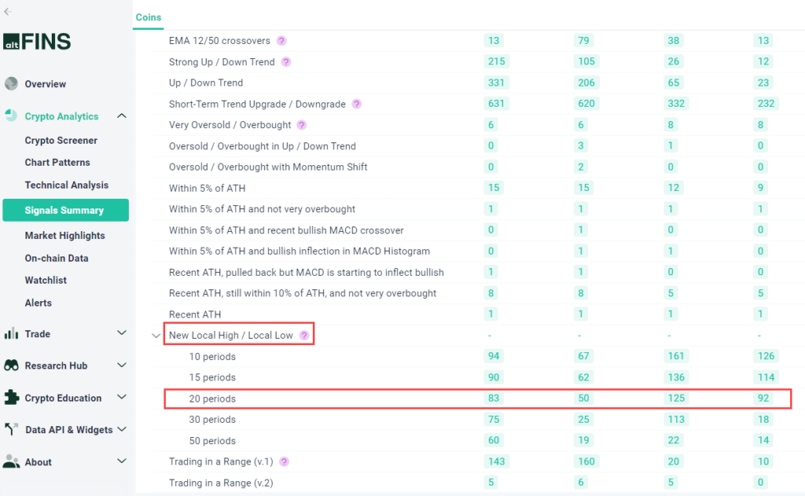This screenshot has width=805, height=496.
Task: Open the Signals Summary menu item
Action: [64, 211]
